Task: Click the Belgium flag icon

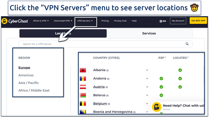Action: point(83,104)
